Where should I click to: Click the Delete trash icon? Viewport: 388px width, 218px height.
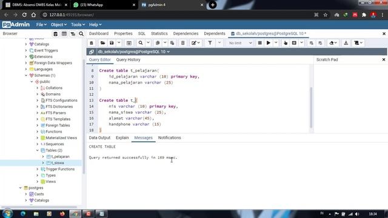click(x=183, y=43)
